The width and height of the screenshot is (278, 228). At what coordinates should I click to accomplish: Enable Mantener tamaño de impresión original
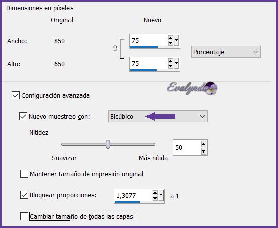click(24, 174)
